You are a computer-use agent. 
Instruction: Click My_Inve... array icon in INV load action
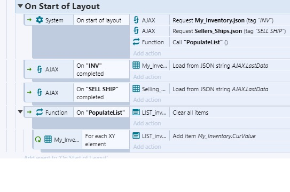click(x=136, y=66)
